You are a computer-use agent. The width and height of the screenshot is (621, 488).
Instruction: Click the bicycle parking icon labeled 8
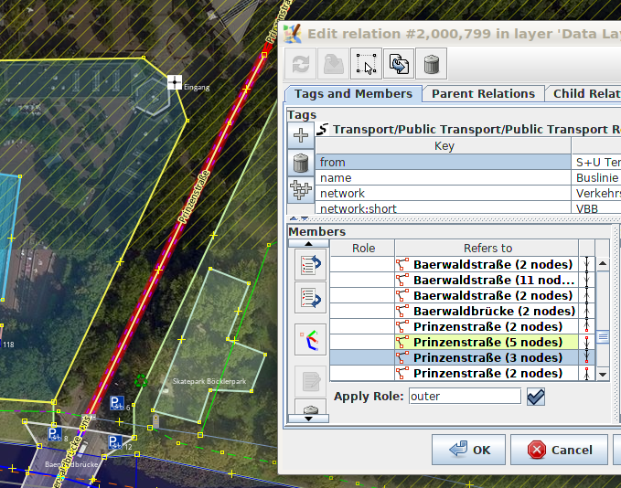55,435
